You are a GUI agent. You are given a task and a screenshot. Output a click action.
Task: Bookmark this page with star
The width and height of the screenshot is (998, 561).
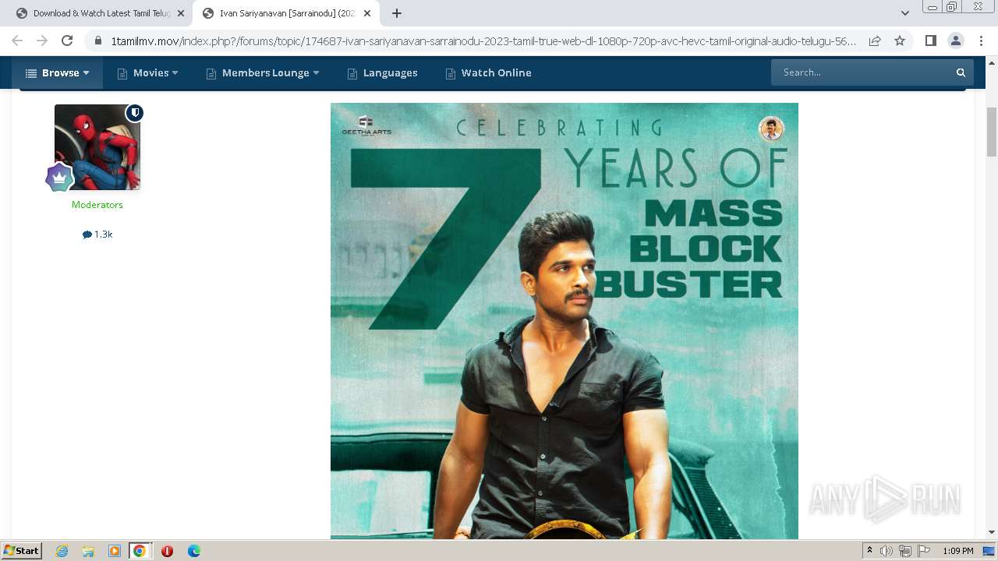900,41
